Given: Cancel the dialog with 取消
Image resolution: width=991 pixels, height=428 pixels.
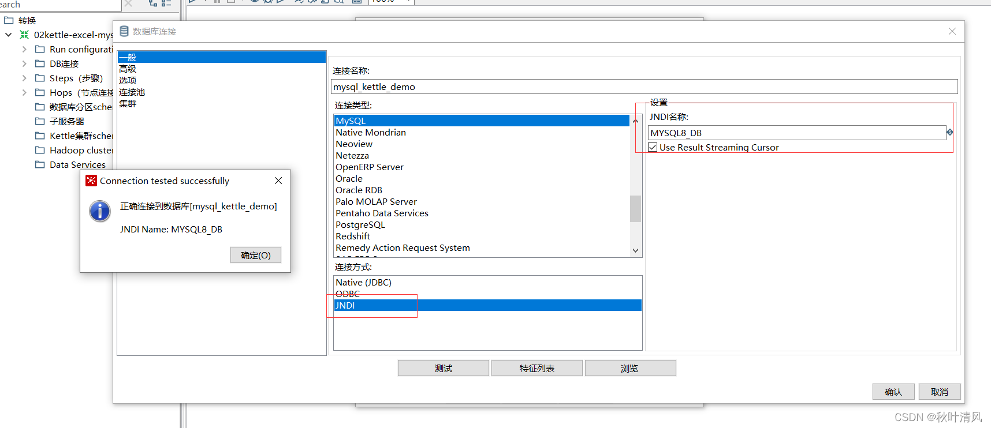Looking at the screenshot, I should (940, 392).
